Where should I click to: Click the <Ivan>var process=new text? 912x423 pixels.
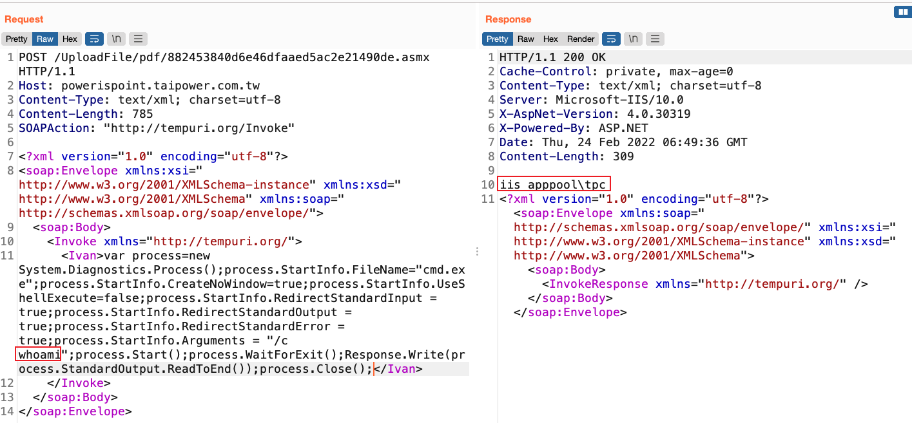point(135,256)
